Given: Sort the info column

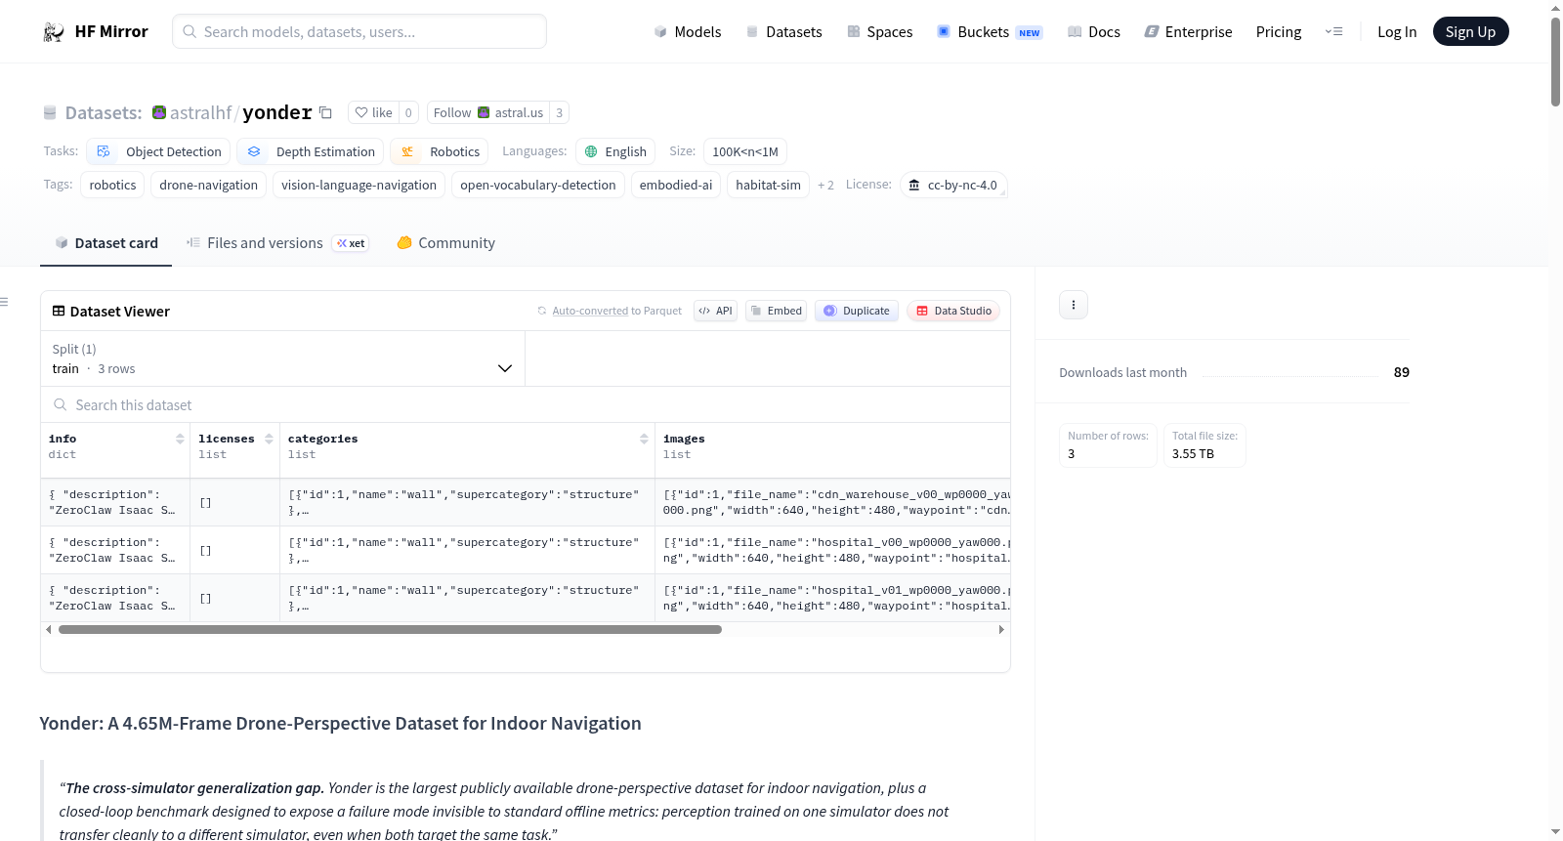Looking at the screenshot, I should [180, 439].
